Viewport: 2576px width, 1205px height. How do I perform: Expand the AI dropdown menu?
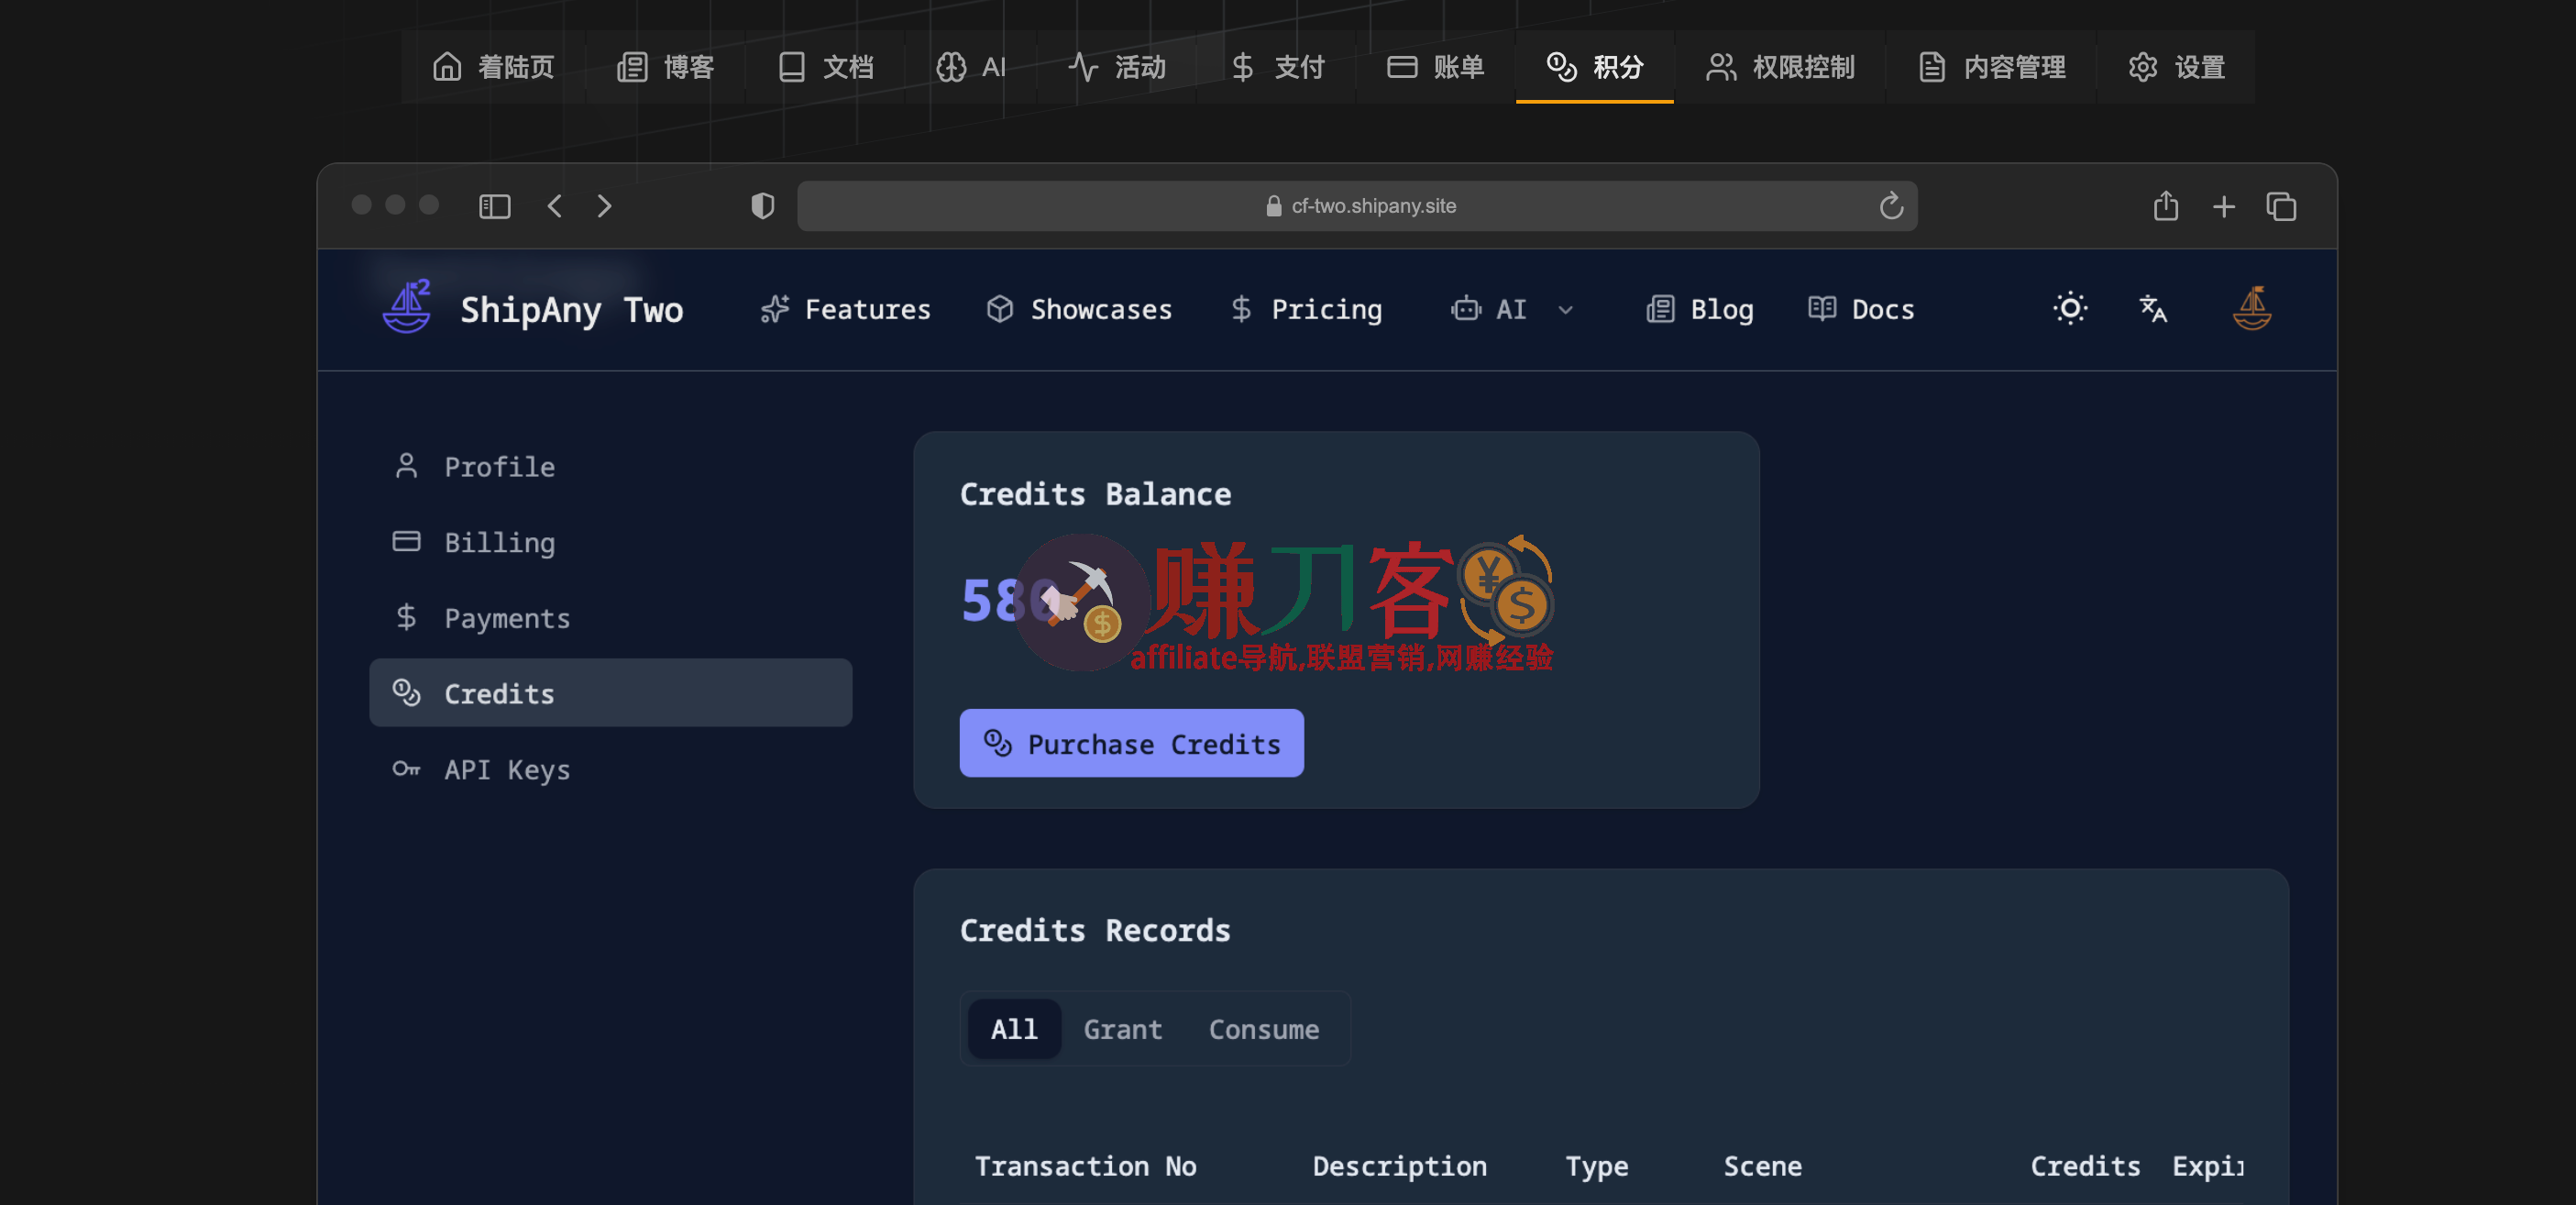pyautogui.click(x=1512, y=310)
